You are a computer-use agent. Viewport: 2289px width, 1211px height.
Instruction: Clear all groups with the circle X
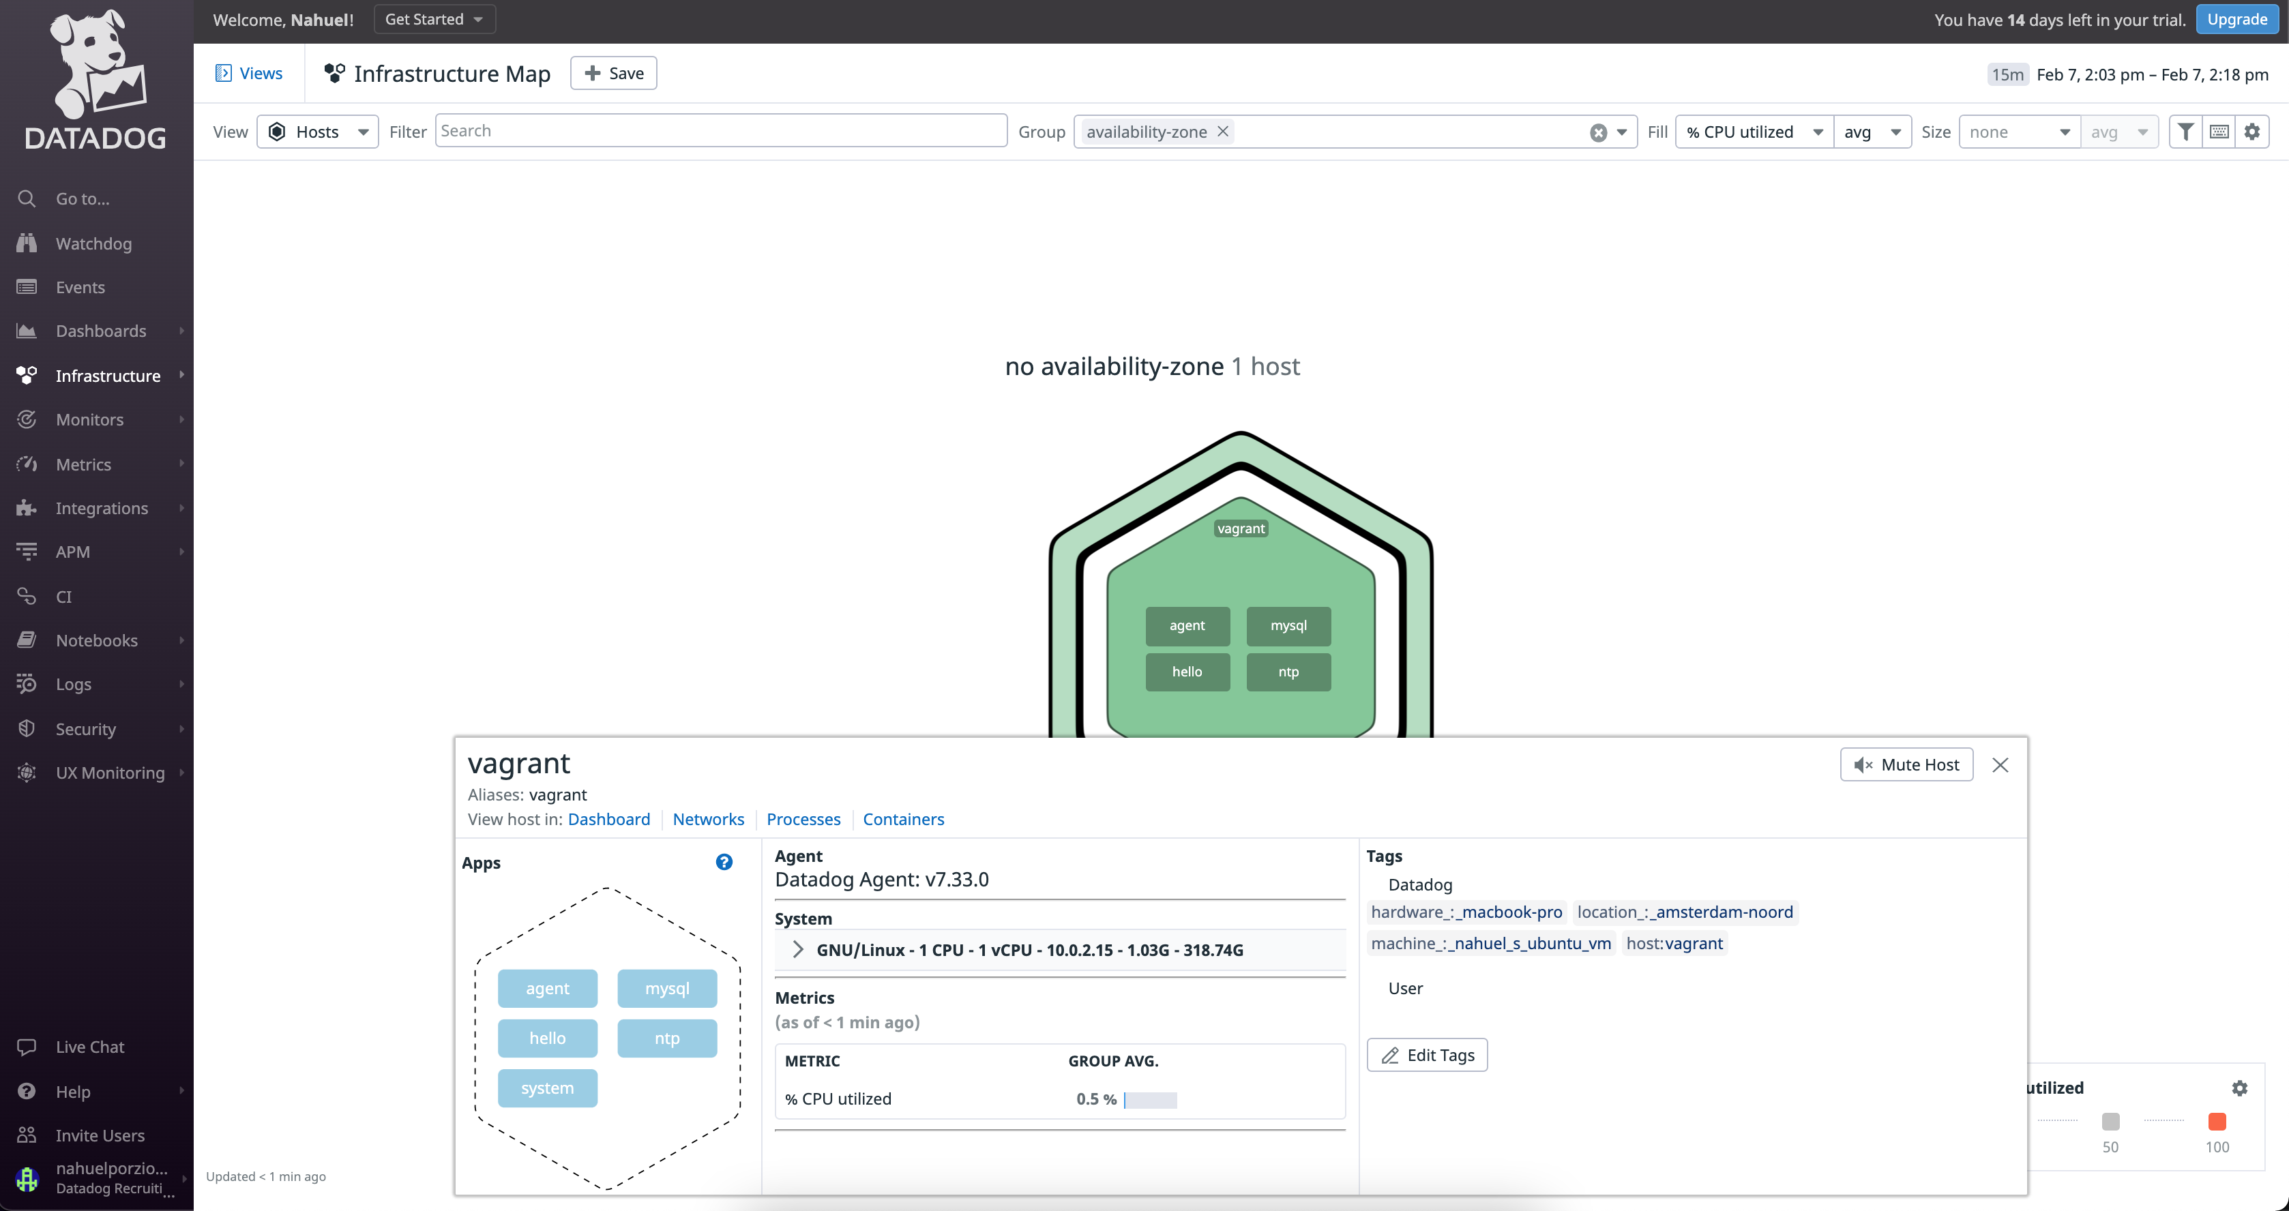point(1599,132)
